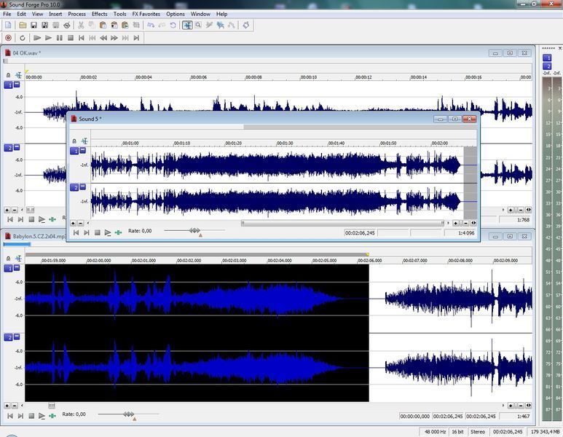The height and width of the screenshot is (437, 563).
Task: Toggle Loop Playback in the transport bar
Action: (x=23, y=38)
